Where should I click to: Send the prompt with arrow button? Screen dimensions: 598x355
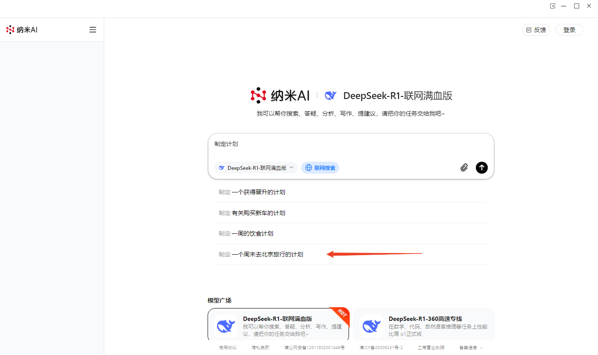(482, 168)
